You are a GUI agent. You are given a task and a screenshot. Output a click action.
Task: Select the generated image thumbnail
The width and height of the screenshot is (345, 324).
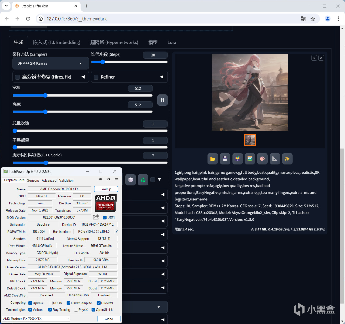(250, 140)
